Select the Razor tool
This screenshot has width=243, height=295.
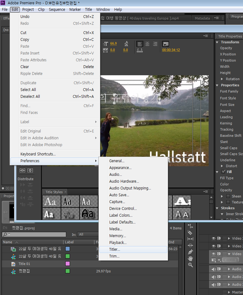click(190, 232)
